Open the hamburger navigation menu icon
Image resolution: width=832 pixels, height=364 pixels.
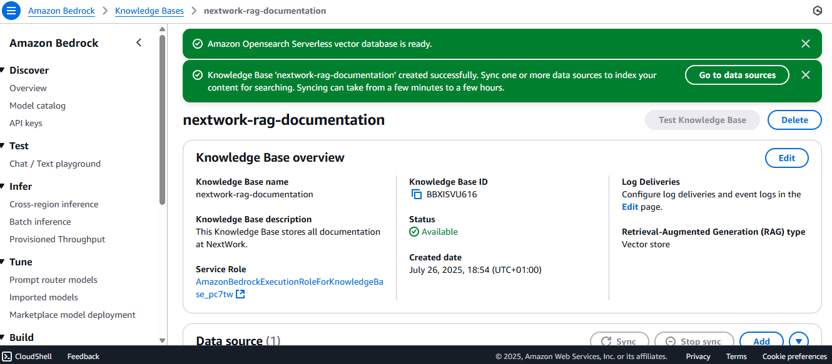[11, 11]
